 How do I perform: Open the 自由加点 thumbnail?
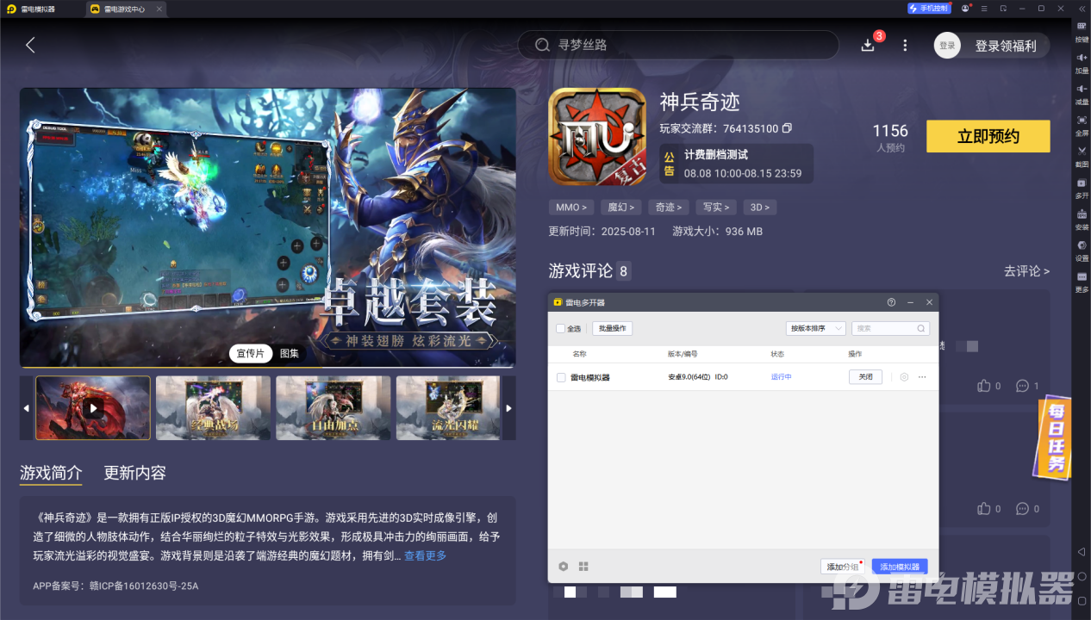334,408
